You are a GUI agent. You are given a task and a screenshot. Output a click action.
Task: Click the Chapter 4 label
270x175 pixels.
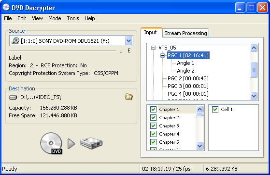click(x=169, y=134)
